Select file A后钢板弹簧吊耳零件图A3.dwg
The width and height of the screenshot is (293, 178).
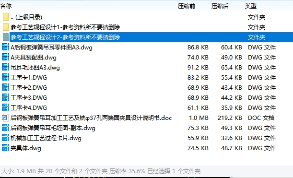(x=51, y=47)
